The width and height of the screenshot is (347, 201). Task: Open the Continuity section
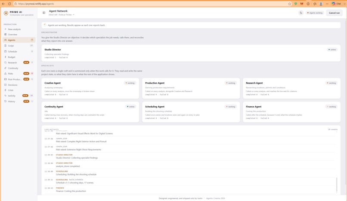(19, 68)
